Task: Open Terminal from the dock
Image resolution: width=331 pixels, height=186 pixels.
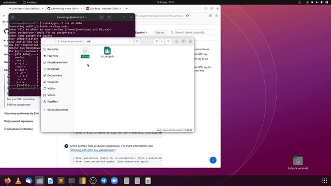Action: click(x=71, y=181)
